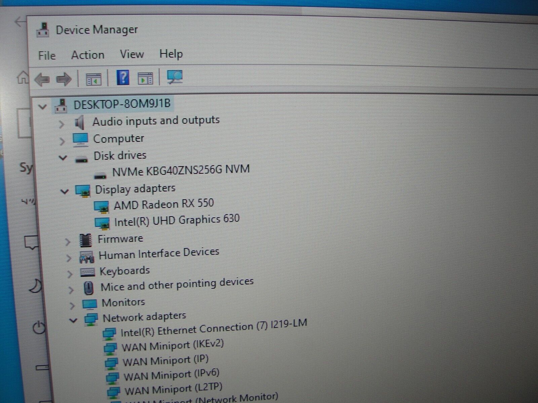Select the DESKTOP-8OM9J1B computer name
This screenshot has width=538, height=403.
(x=122, y=104)
